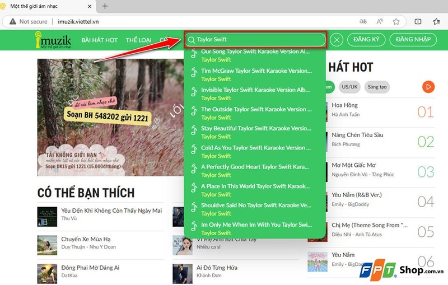
Task: Open the pine forest promo banner
Action: tap(110, 118)
